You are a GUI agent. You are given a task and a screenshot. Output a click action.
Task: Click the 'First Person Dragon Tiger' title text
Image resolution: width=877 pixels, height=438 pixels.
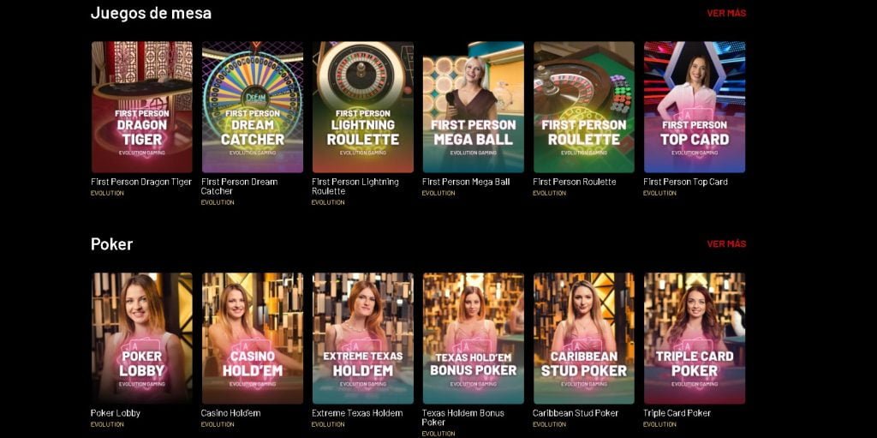tap(141, 182)
